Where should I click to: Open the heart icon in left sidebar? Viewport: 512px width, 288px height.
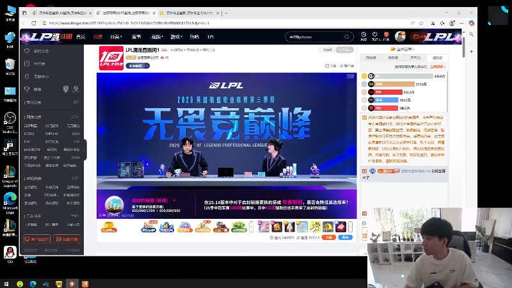(x=27, y=51)
